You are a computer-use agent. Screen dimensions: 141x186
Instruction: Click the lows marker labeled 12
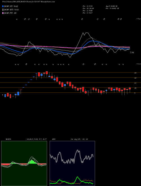[x=83, y=64]
